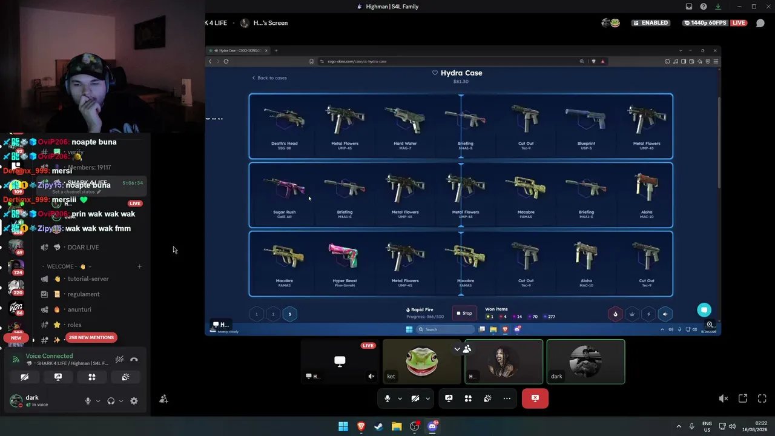The image size is (775, 436).
Task: Deafen audio with the headphones icon
Action: tap(111, 401)
